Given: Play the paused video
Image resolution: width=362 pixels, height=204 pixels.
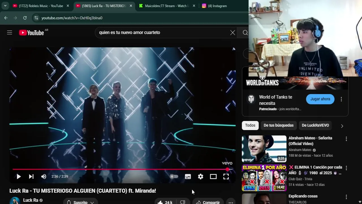Looking at the screenshot, I should point(19,177).
